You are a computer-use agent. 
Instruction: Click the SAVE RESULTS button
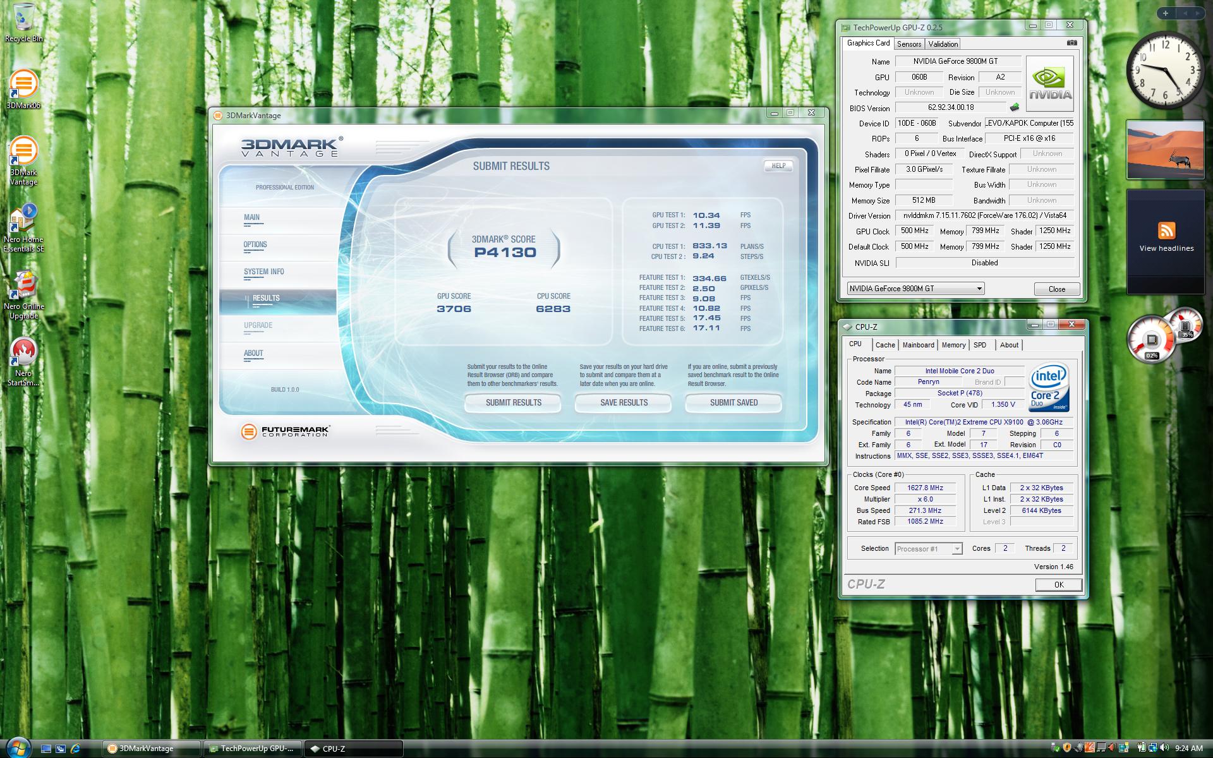[624, 402]
